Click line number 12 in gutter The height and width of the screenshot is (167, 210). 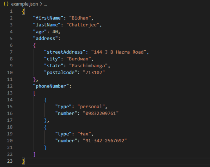10,86
